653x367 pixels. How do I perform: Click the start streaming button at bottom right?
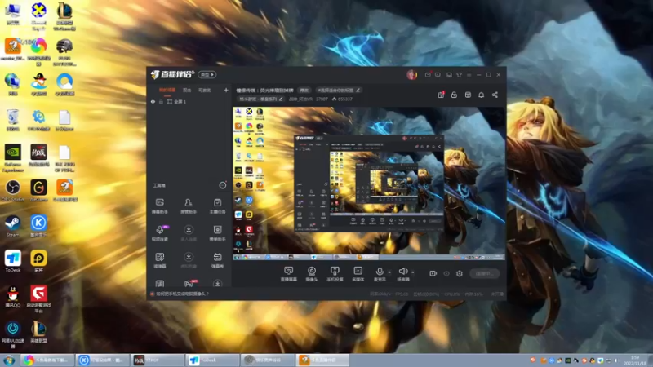484,273
